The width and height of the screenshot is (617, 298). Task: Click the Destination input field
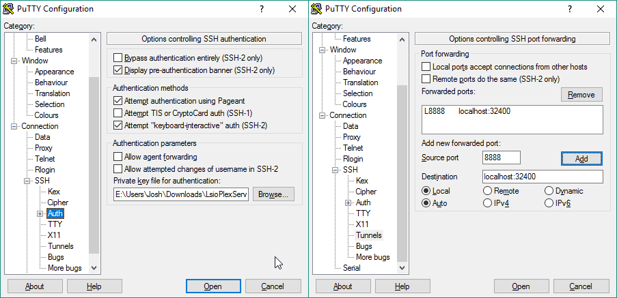click(x=543, y=177)
